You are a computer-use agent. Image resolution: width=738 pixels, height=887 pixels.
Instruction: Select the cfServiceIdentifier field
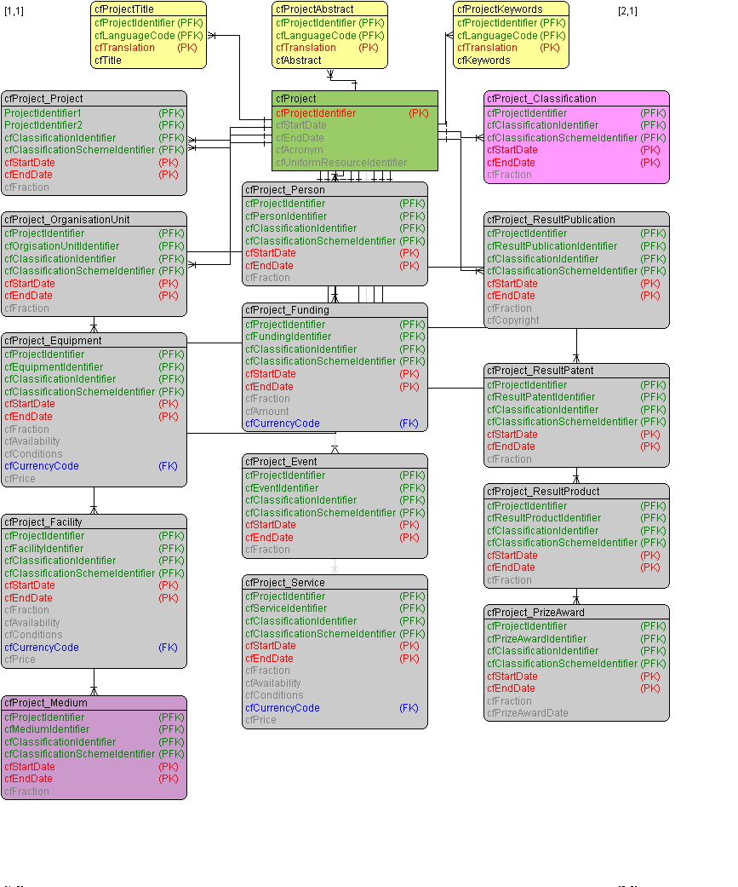286,608
